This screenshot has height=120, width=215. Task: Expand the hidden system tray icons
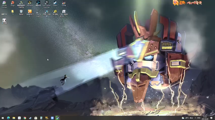click(x=196, y=118)
